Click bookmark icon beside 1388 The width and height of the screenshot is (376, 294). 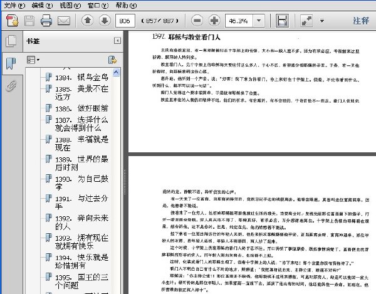[49, 139]
